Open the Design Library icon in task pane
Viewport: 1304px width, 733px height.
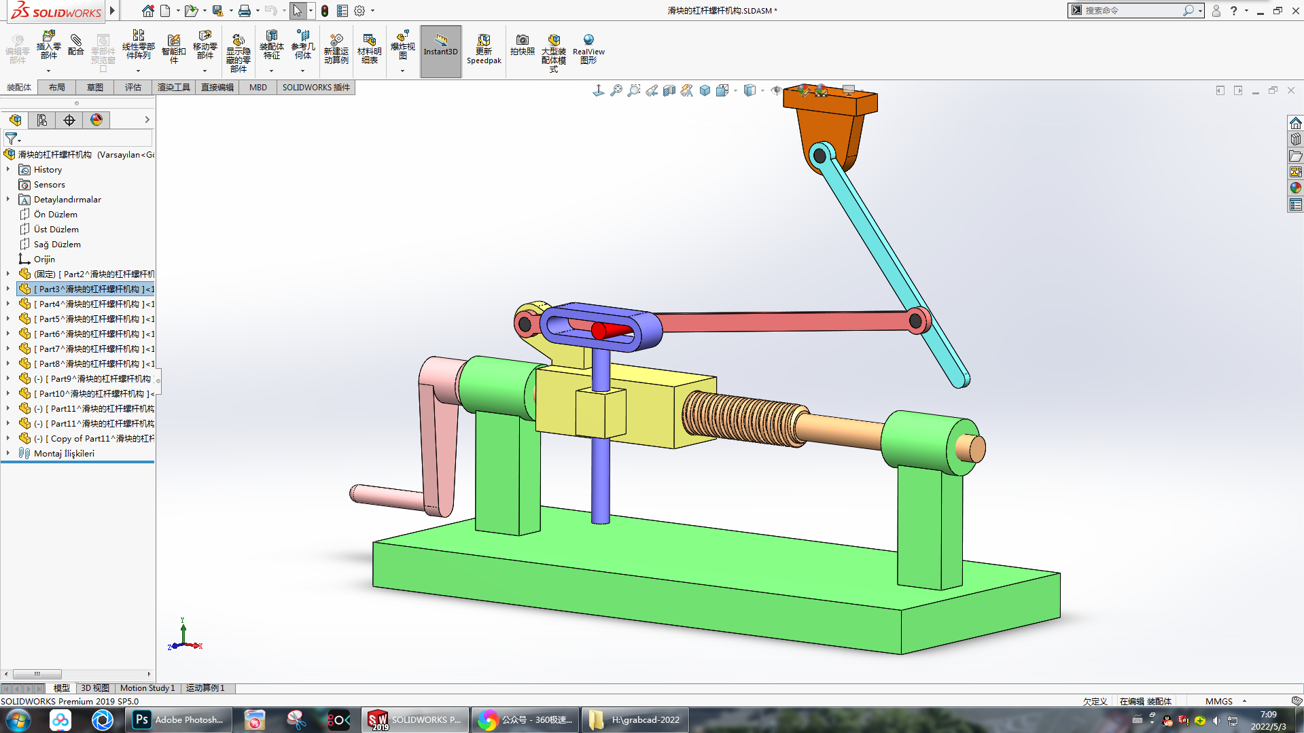1295,139
